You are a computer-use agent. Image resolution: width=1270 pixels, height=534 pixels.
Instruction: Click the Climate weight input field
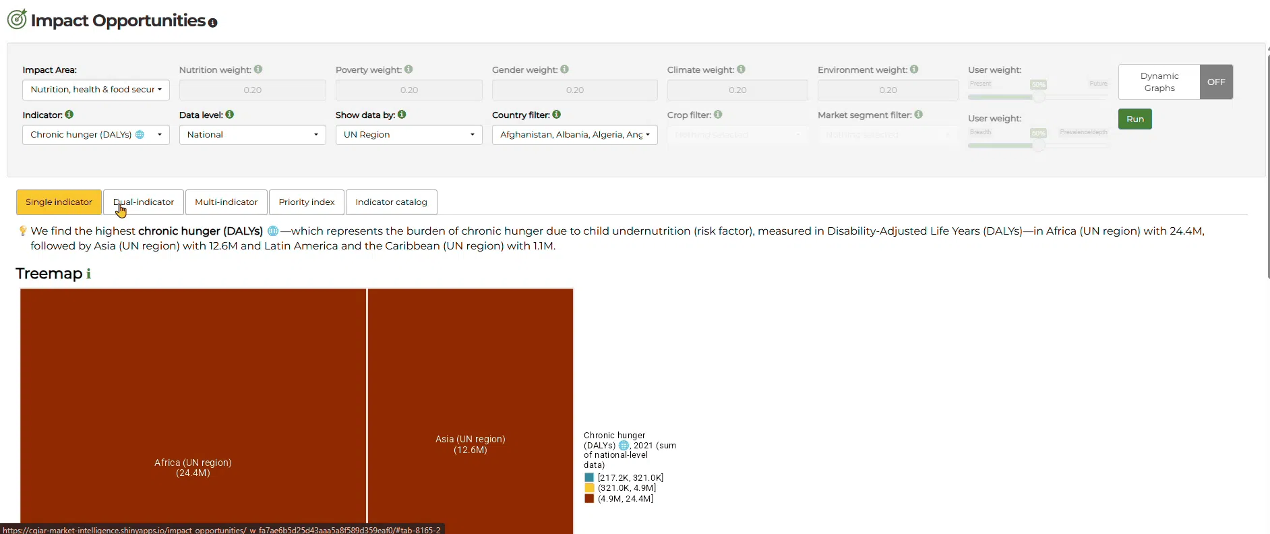point(737,90)
